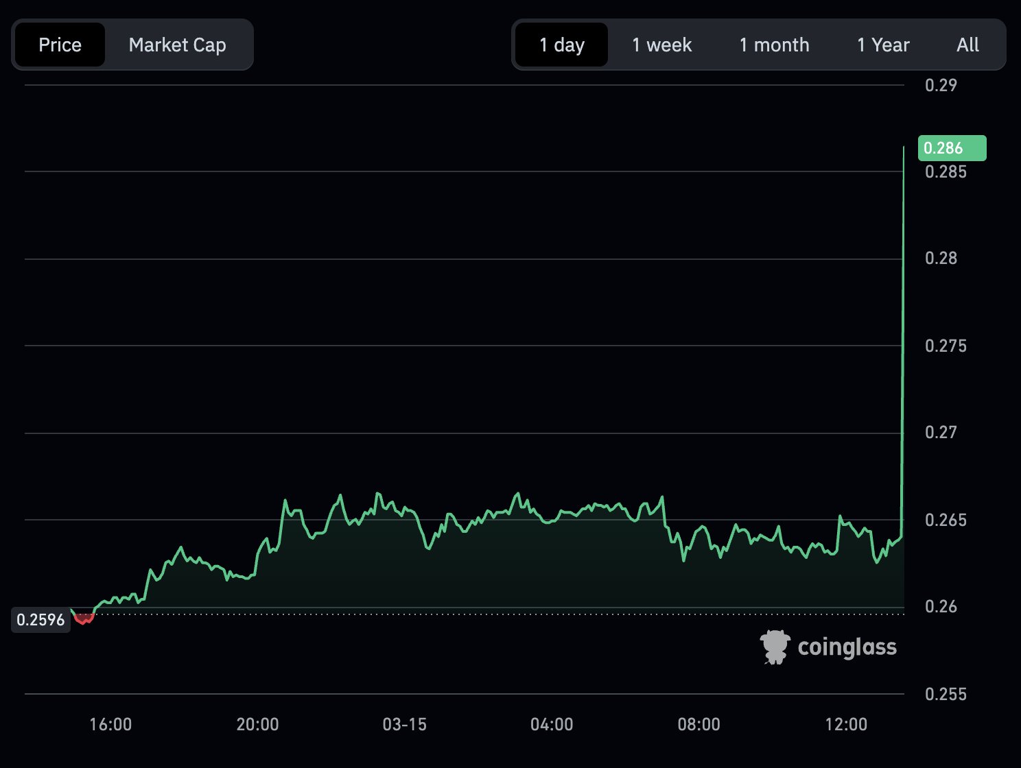Viewport: 1021px width, 768px height.
Task: Click the 12:00 time axis label
Action: pyautogui.click(x=846, y=725)
